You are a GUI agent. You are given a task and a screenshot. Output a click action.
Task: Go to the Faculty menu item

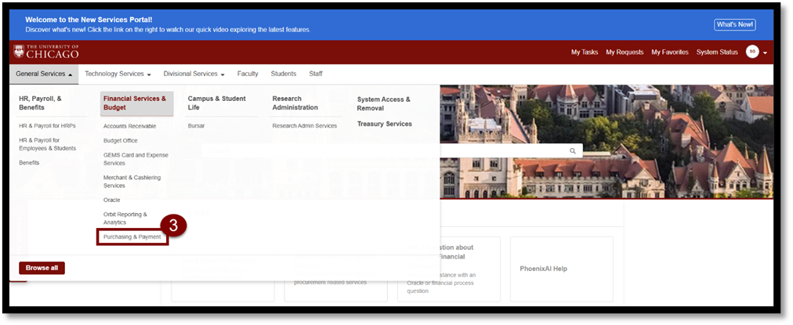pos(248,74)
